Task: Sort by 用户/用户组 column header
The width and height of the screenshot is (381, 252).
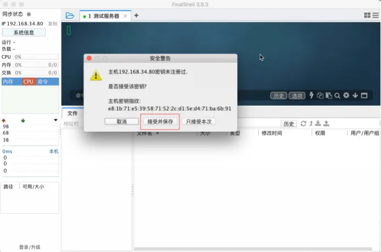Action: pos(364,133)
